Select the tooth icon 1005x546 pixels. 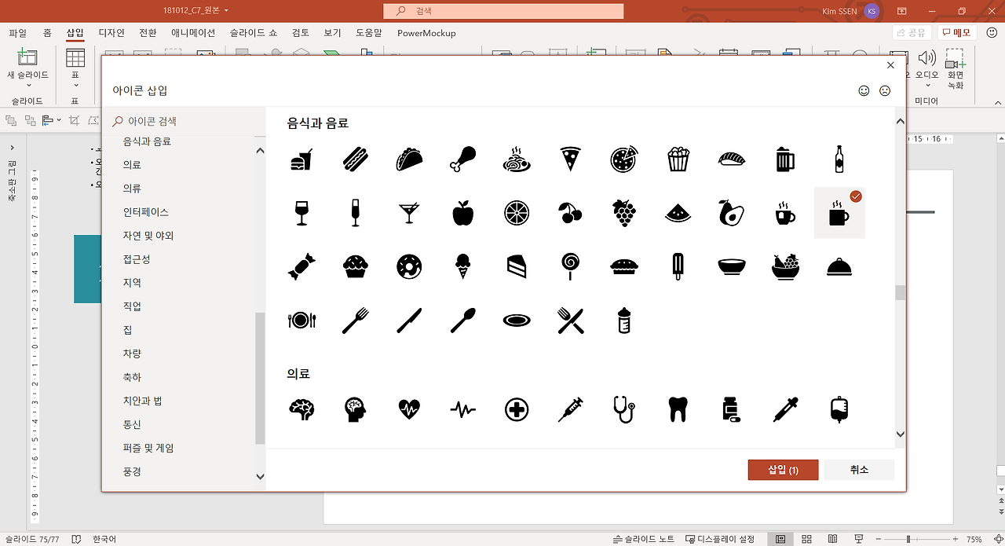pyautogui.click(x=678, y=409)
